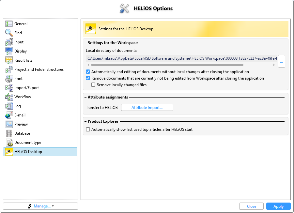Image resolution: width=294 pixels, height=213 pixels.
Task: Click the Find magnifier icon
Action: tap(9, 33)
